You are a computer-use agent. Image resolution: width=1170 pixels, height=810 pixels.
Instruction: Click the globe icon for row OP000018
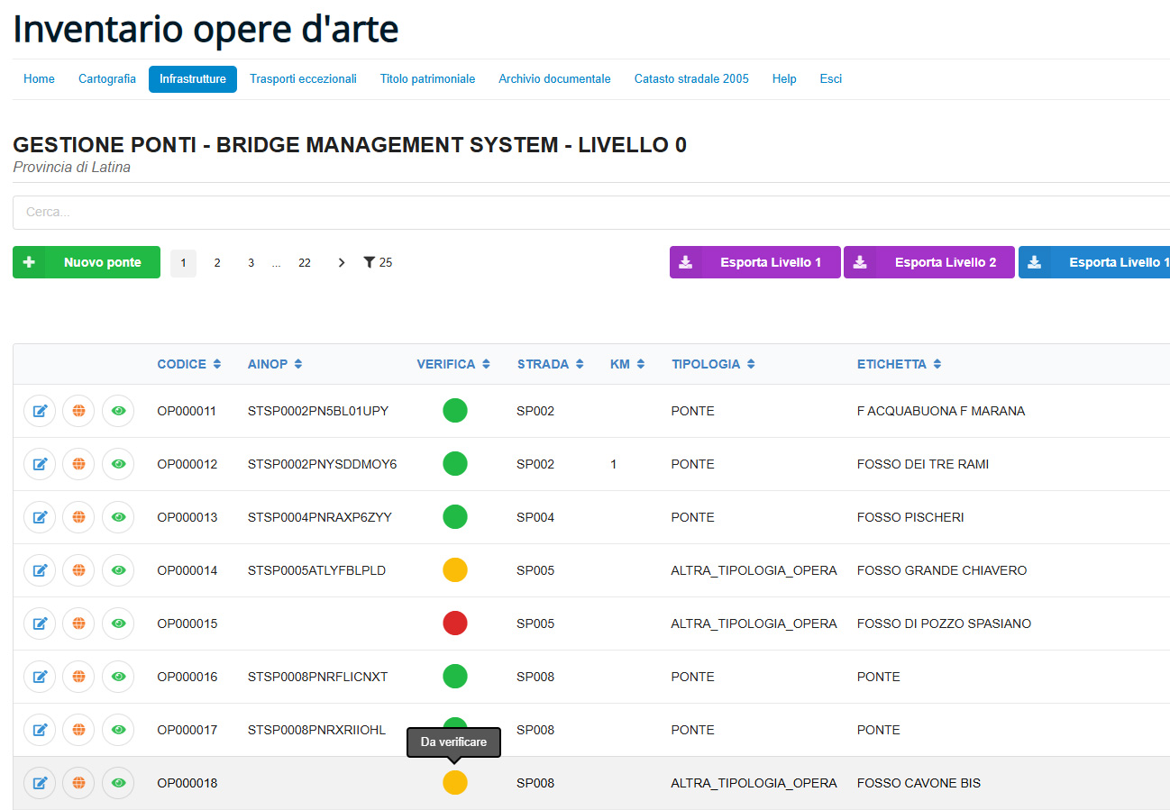pyautogui.click(x=78, y=783)
